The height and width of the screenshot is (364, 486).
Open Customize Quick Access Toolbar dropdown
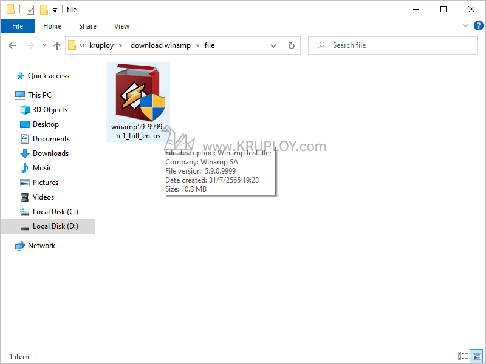(x=55, y=10)
